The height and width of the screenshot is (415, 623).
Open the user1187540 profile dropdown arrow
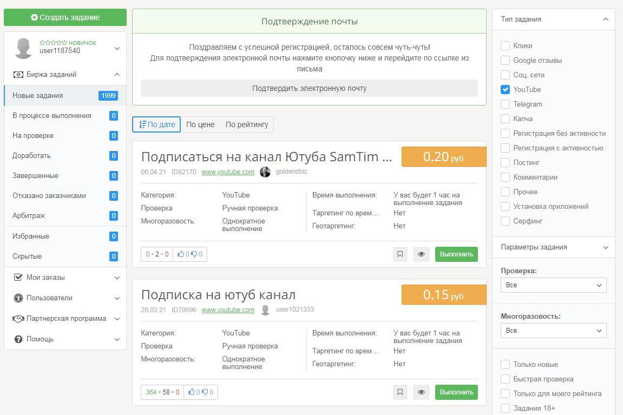[x=117, y=49]
